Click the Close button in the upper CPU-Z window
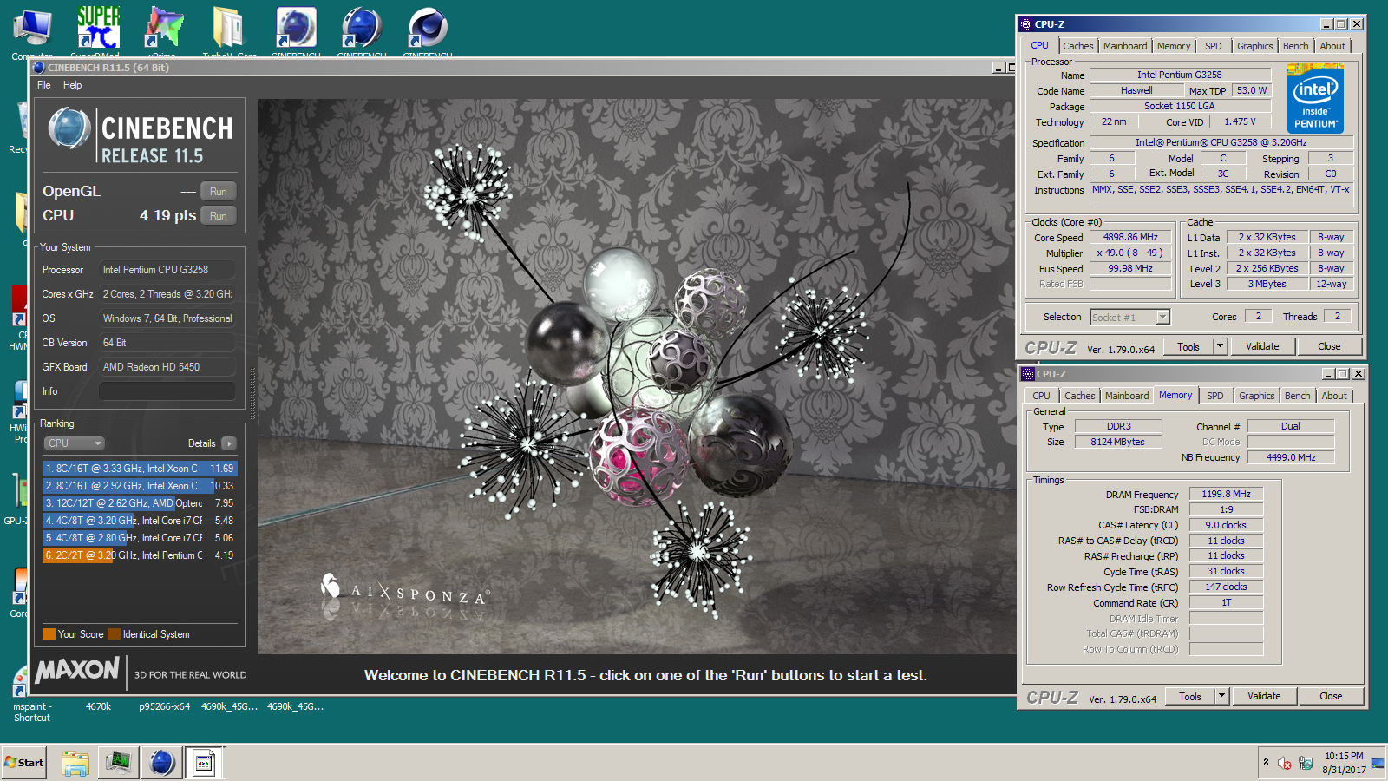1388x781 pixels. pyautogui.click(x=1329, y=347)
